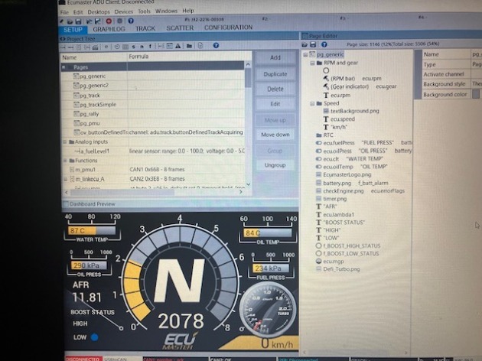
Task: Select the pg_generic2 page row
Action: 153,86
